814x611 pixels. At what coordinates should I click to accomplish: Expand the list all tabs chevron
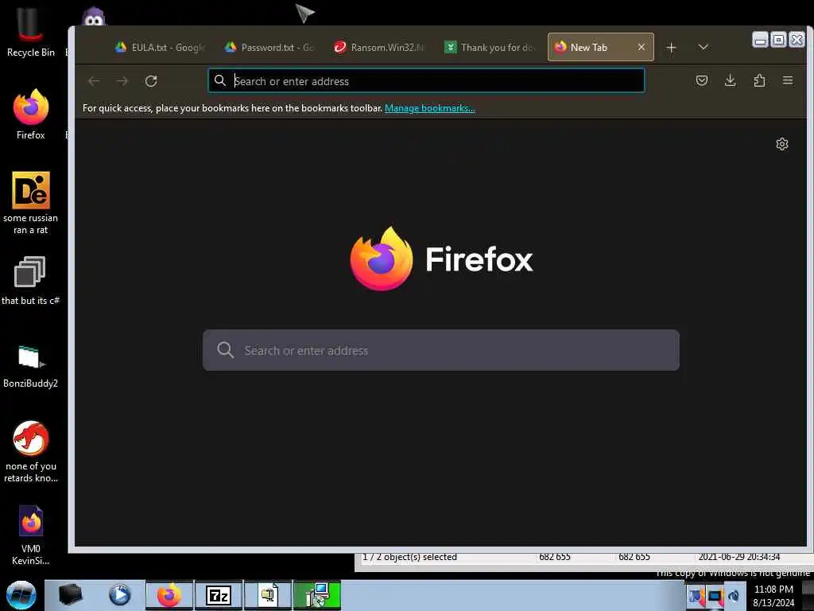[703, 47]
